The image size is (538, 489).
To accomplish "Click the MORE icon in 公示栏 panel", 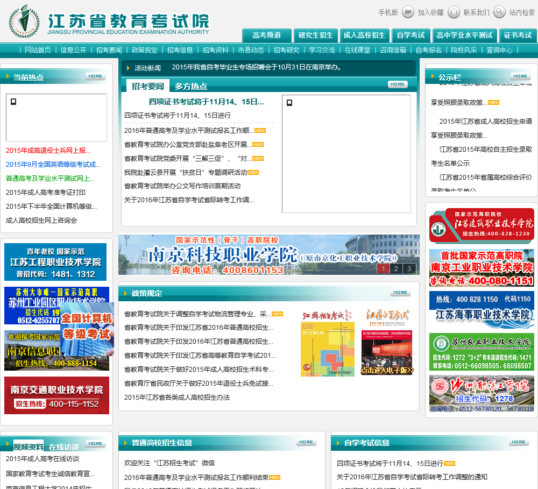I will [x=520, y=76].
